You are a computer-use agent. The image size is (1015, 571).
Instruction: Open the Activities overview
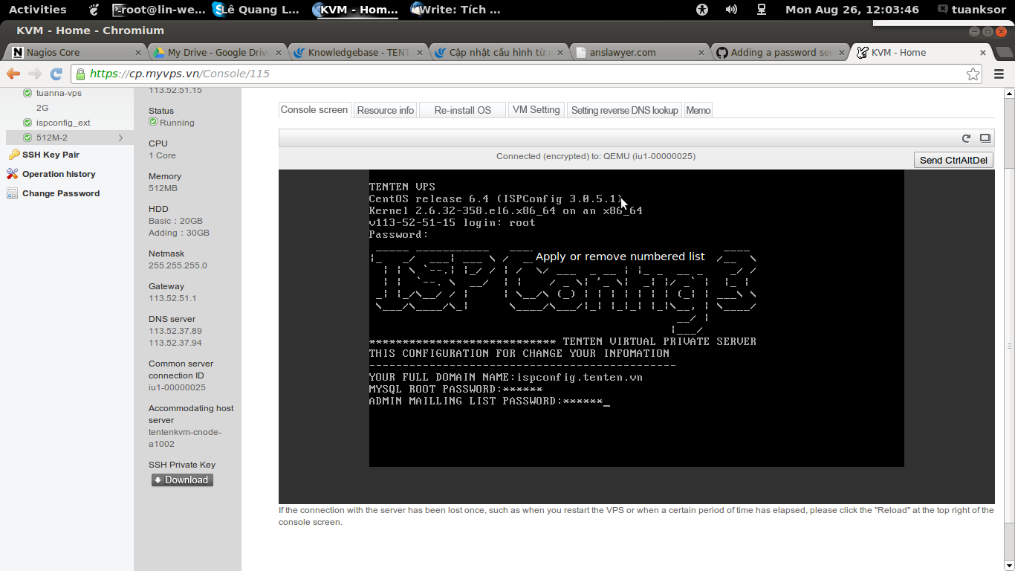coord(37,10)
